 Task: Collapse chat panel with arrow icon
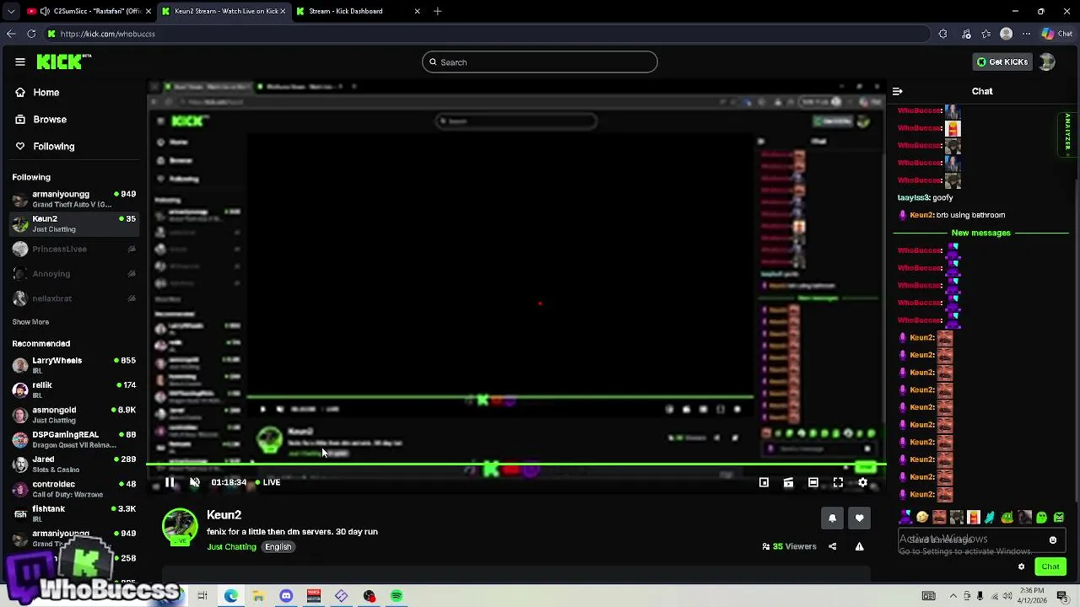click(x=898, y=91)
